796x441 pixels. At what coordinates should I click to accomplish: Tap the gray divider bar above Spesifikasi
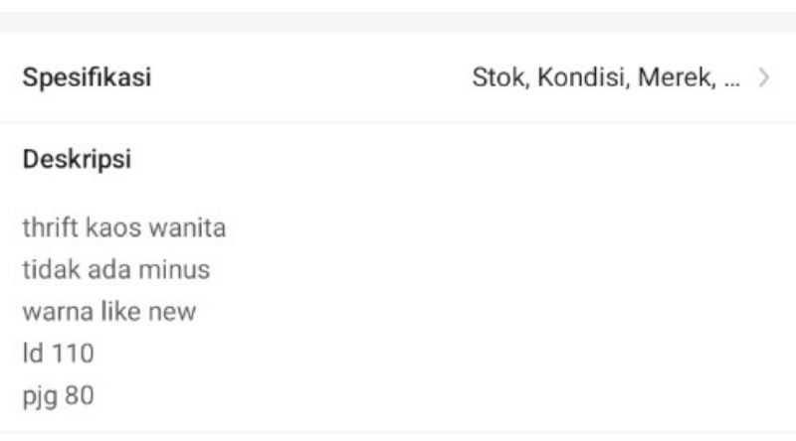point(398,23)
